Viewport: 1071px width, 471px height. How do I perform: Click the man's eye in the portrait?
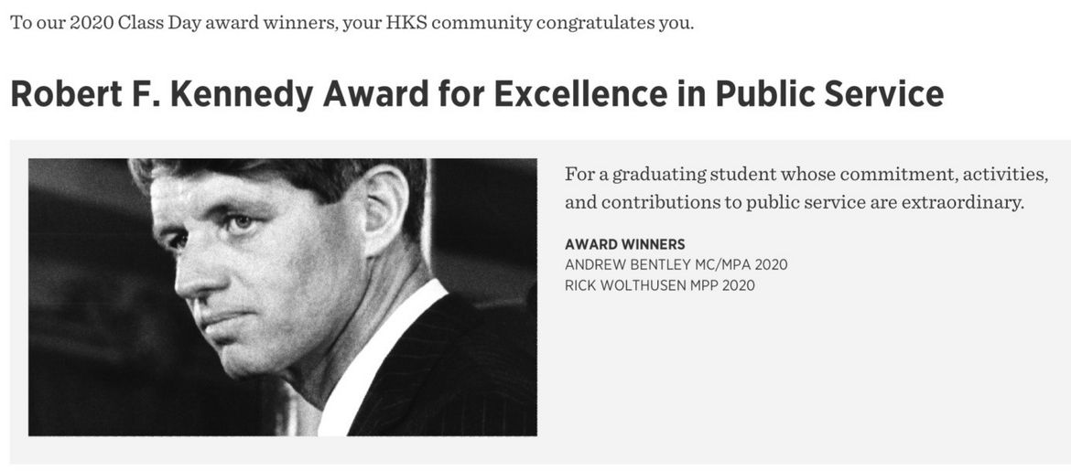(241, 222)
